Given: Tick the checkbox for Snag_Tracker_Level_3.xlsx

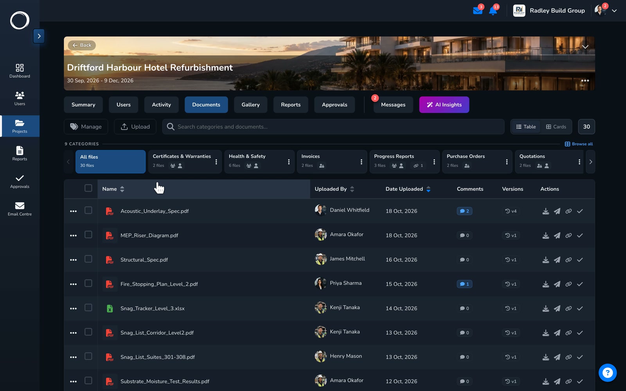Looking at the screenshot, I should pos(88,308).
